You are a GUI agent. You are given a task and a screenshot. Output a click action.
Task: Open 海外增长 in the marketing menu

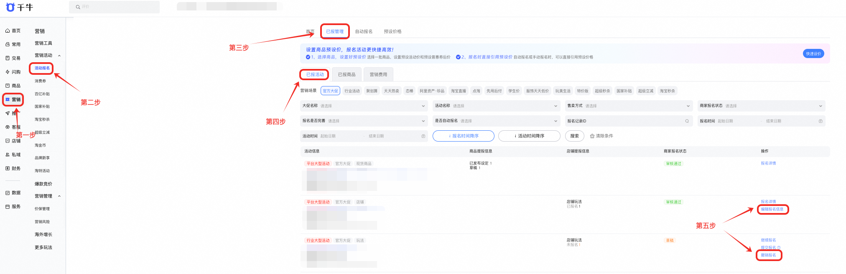pos(43,235)
